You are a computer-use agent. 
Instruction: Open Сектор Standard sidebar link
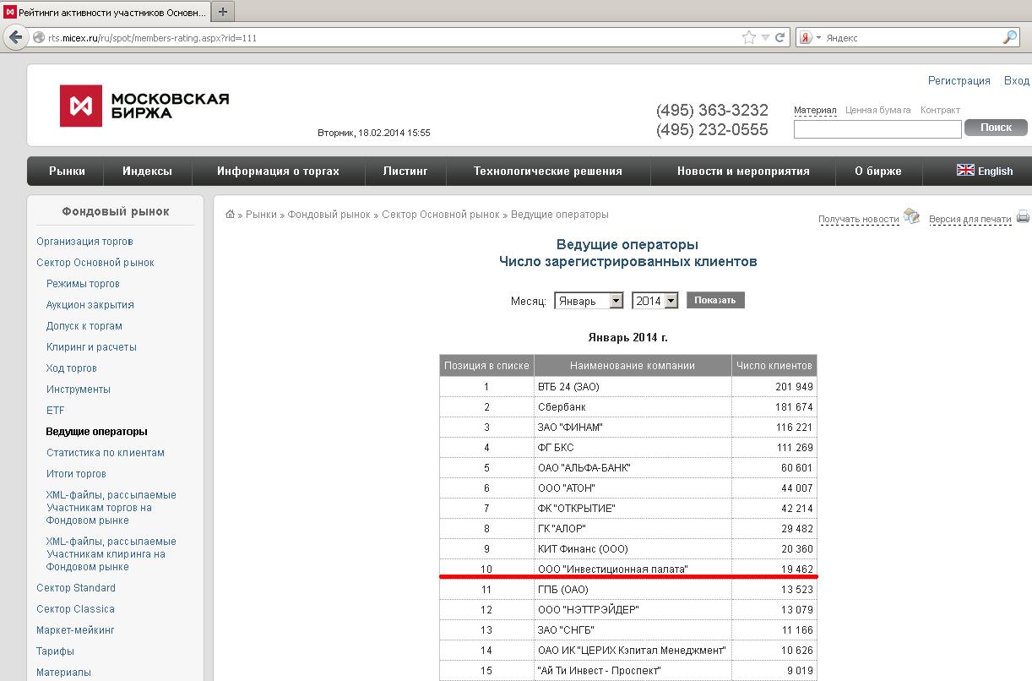[x=76, y=588]
